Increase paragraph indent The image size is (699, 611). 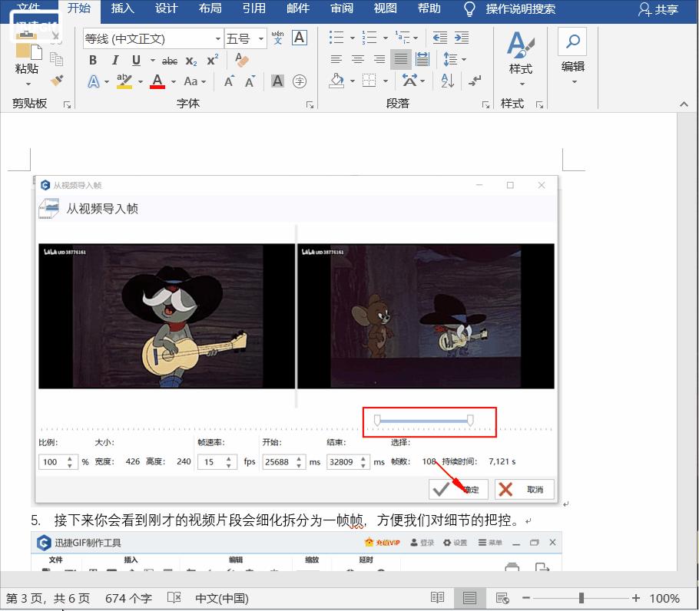tap(462, 38)
